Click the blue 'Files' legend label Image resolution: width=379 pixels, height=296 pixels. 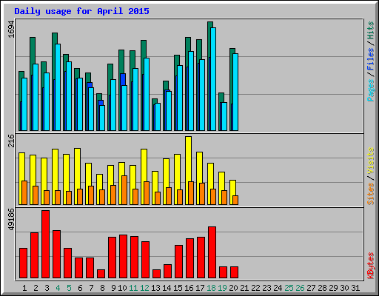[x=371, y=59]
